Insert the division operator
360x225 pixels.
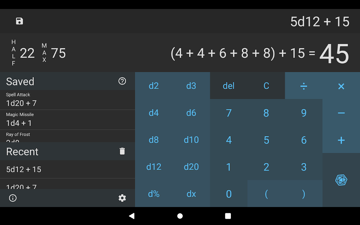coord(304,86)
